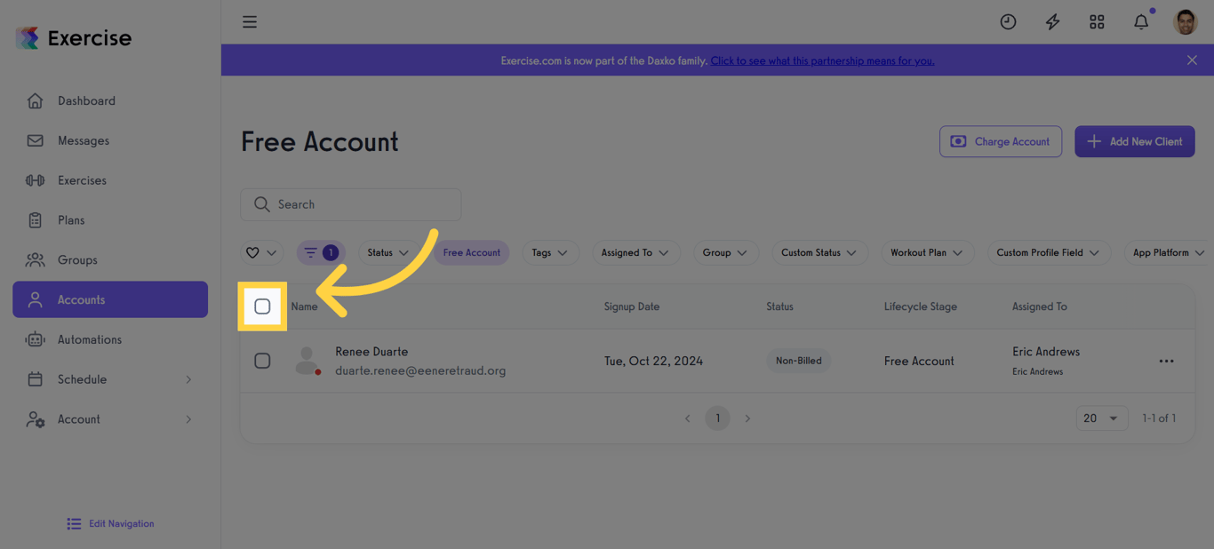Click the recent history clock icon
The width and height of the screenshot is (1214, 549).
click(x=1008, y=21)
